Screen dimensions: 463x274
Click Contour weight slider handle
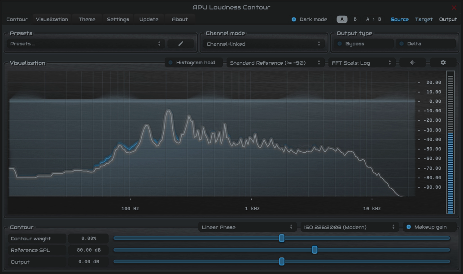[x=282, y=238]
